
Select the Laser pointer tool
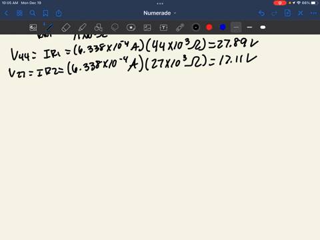coord(180,27)
